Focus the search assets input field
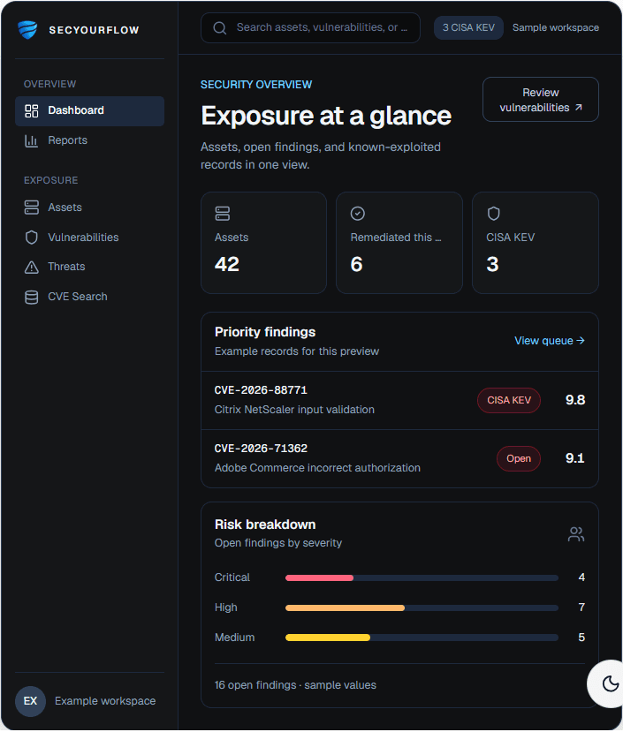 click(x=310, y=28)
